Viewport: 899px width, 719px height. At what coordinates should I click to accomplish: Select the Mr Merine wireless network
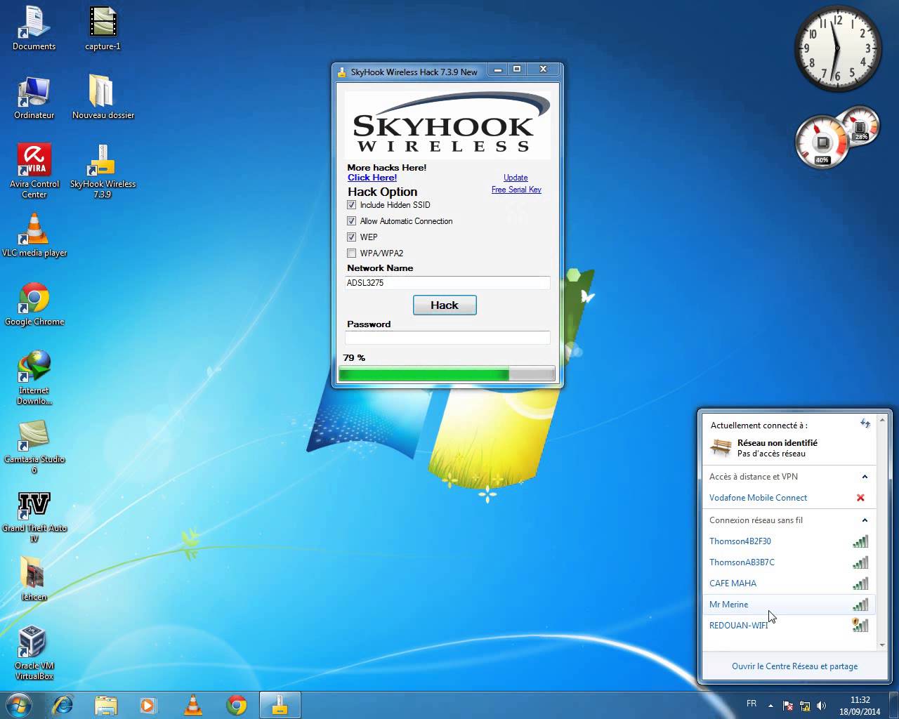point(789,605)
